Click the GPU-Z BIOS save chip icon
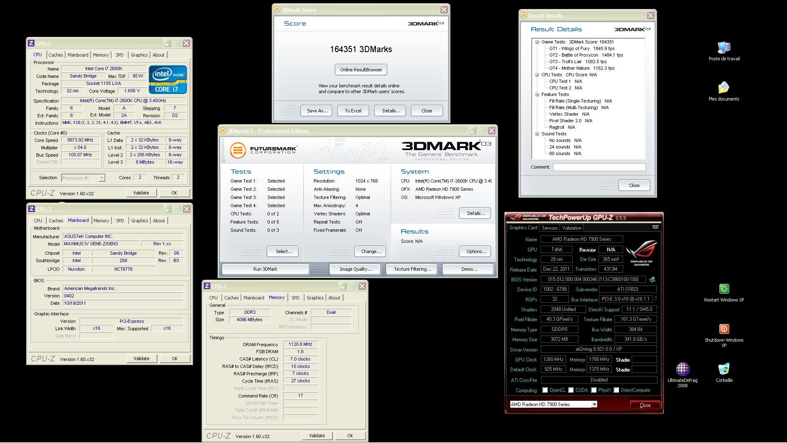Screen dimensions: 787x443 coord(652,279)
